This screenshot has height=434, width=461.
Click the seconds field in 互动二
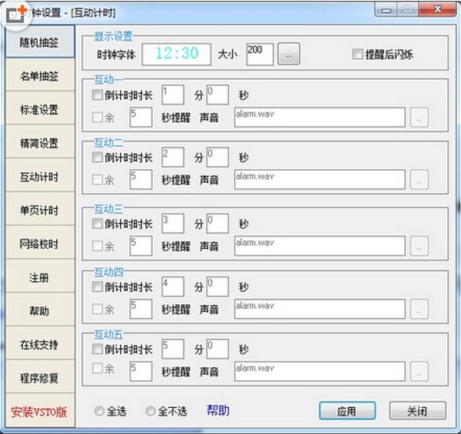pos(217,157)
